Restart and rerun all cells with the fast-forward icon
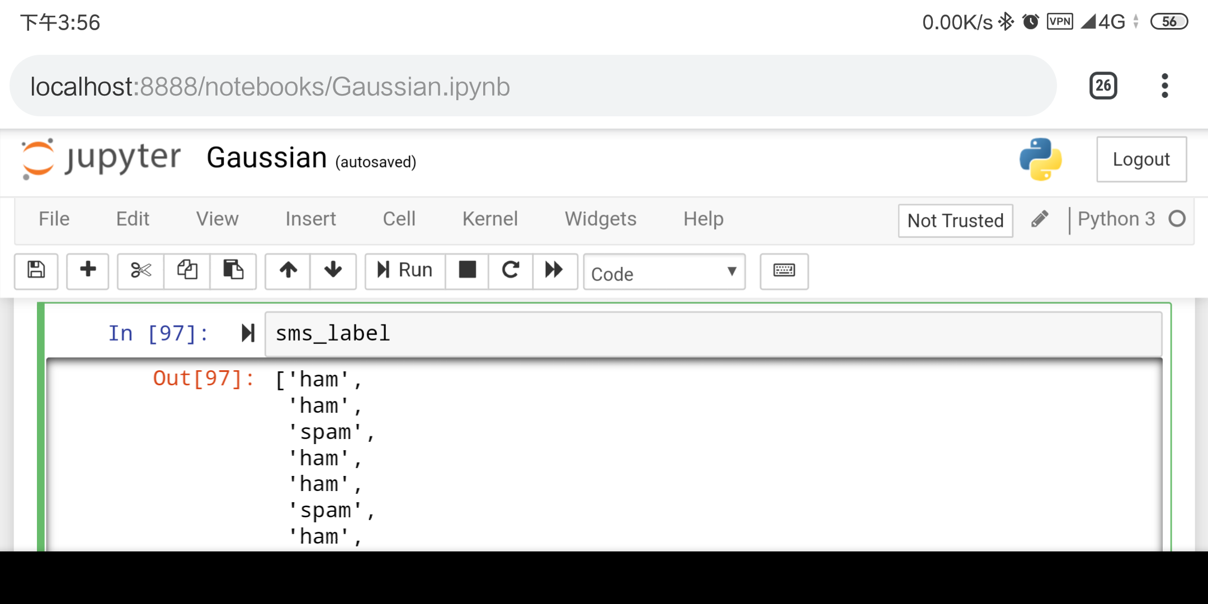 [554, 271]
